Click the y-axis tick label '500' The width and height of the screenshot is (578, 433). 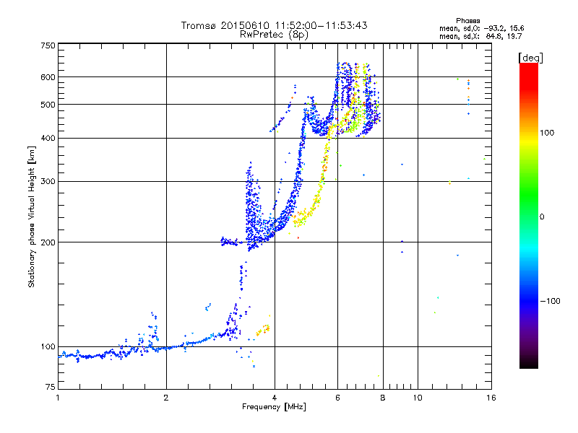click(48, 105)
